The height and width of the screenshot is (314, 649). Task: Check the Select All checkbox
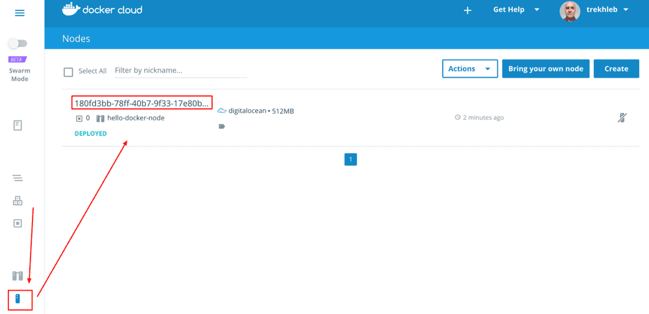tap(68, 73)
